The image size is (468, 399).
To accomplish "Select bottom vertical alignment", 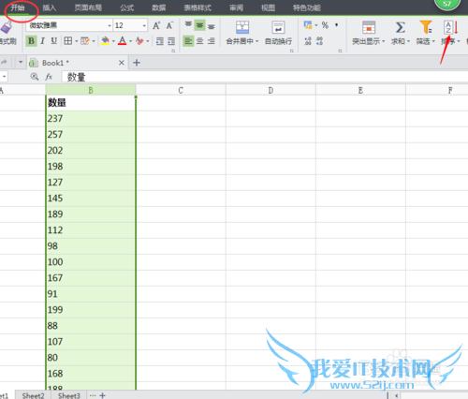I will click(x=212, y=26).
